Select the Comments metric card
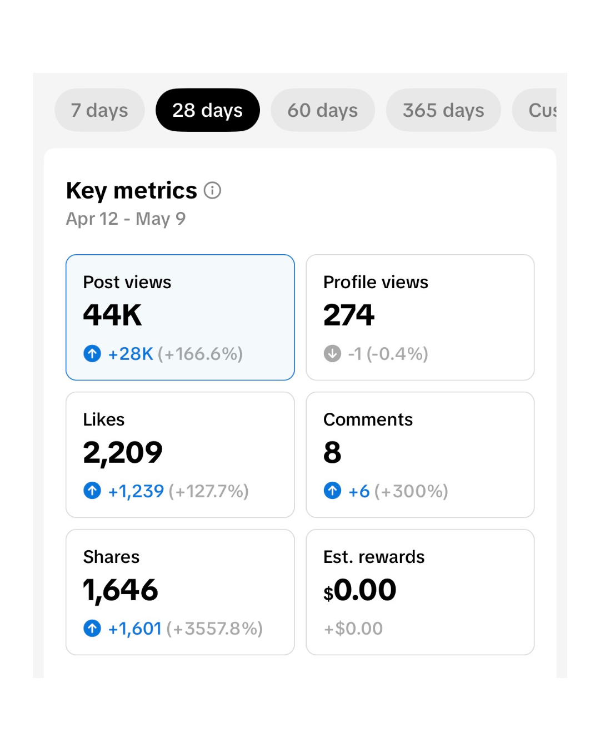Viewport: 600px width, 751px height. pos(420,455)
